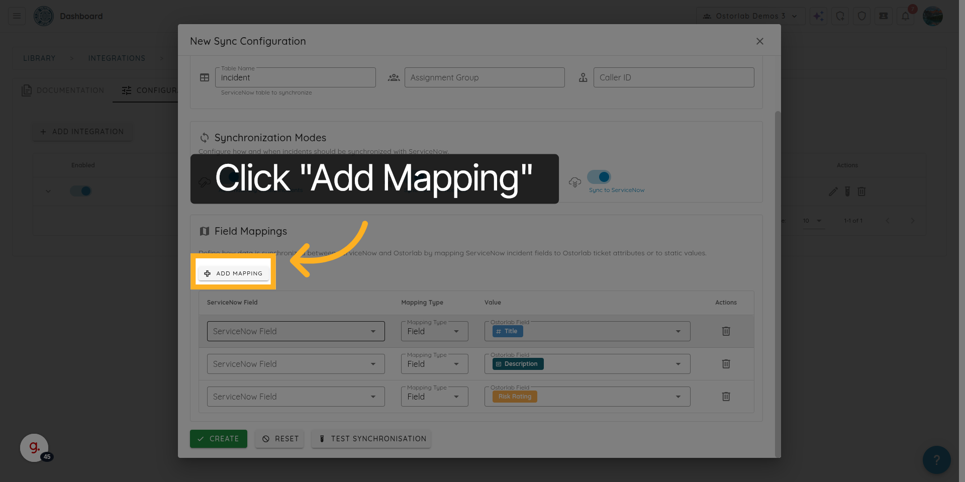Open the user profile avatar
This screenshot has width=965, height=482.
tap(932, 16)
